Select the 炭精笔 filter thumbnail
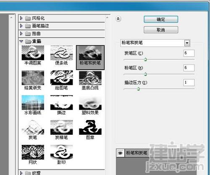 pyautogui.click(x=61, y=127)
